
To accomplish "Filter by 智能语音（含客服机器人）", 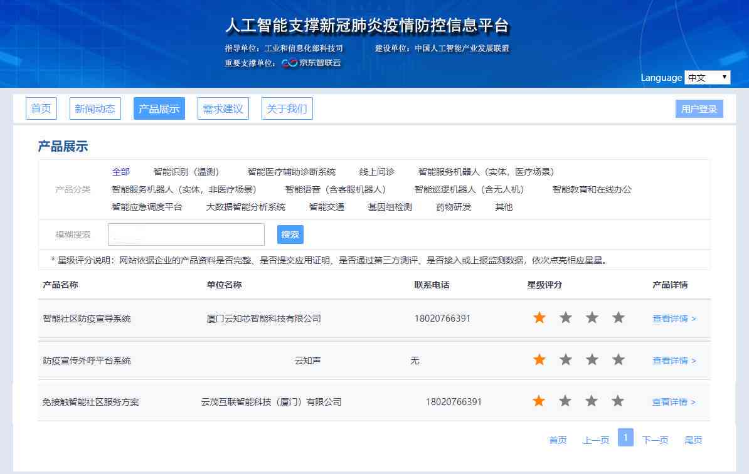I will point(336,189).
